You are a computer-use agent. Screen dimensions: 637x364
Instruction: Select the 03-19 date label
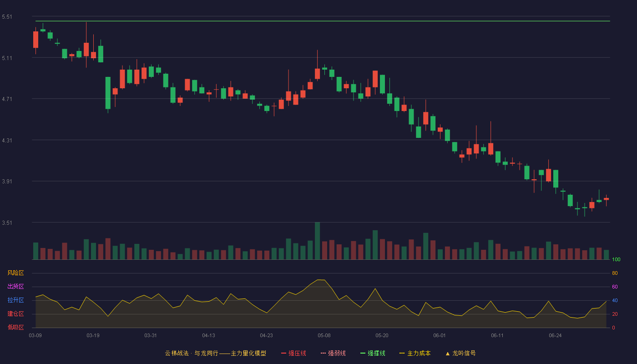point(93,335)
